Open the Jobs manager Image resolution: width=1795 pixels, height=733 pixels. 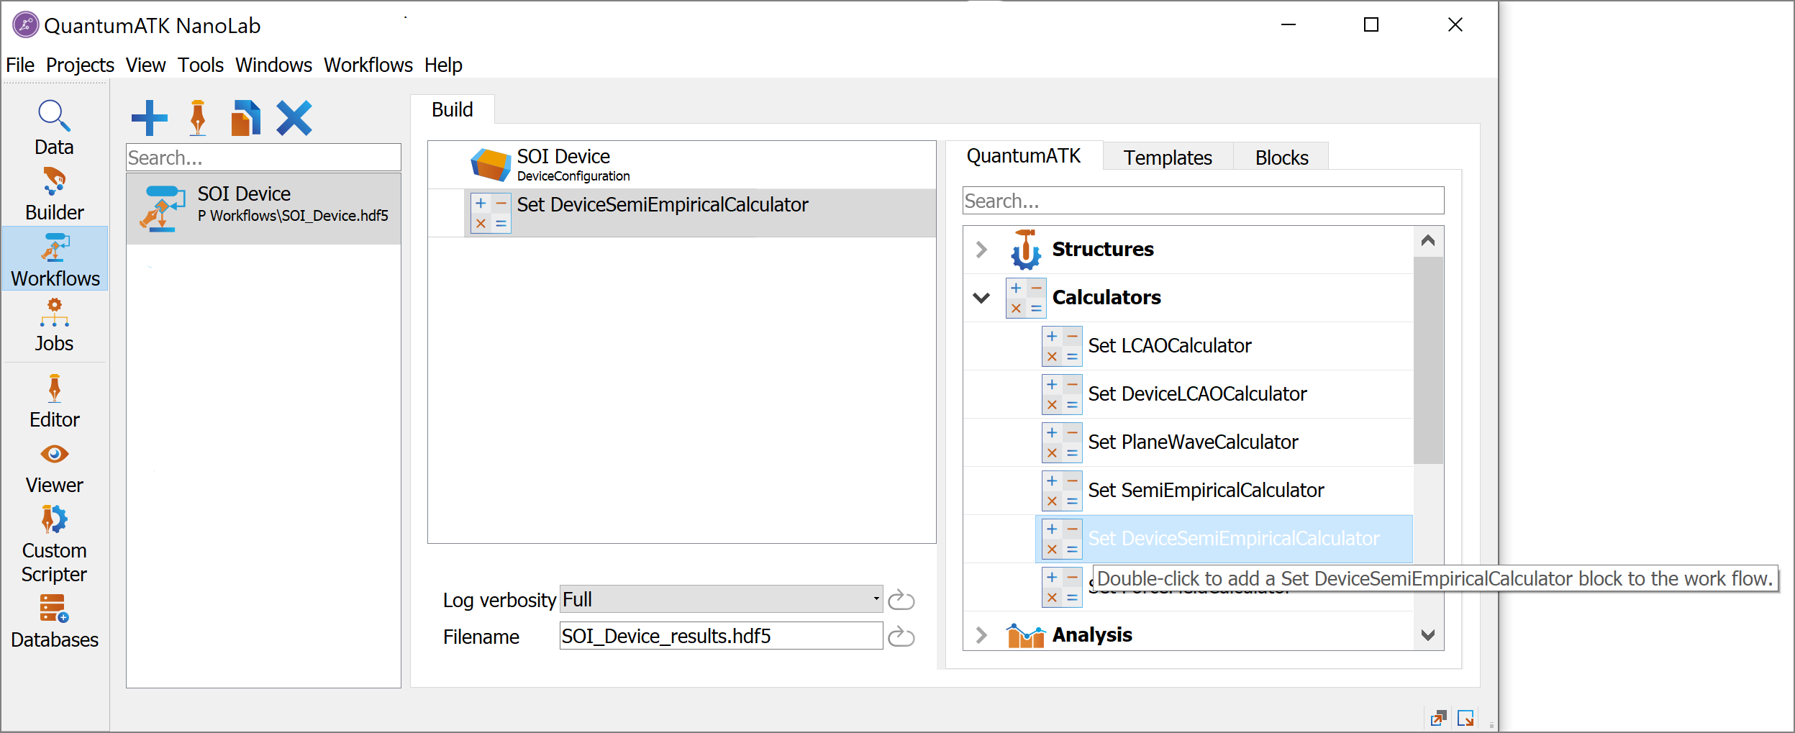pos(54,325)
